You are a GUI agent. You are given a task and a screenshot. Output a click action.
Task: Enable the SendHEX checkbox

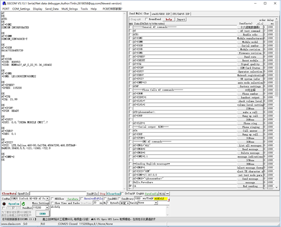105,199
